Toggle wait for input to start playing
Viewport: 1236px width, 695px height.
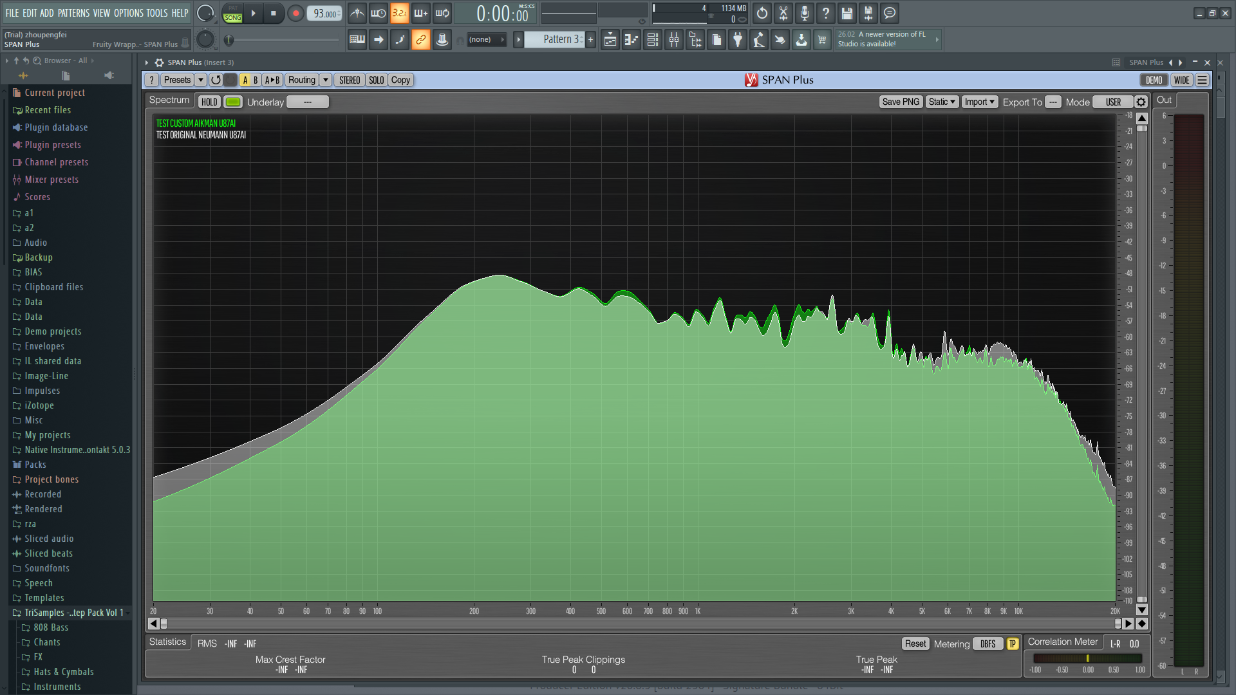[379, 13]
